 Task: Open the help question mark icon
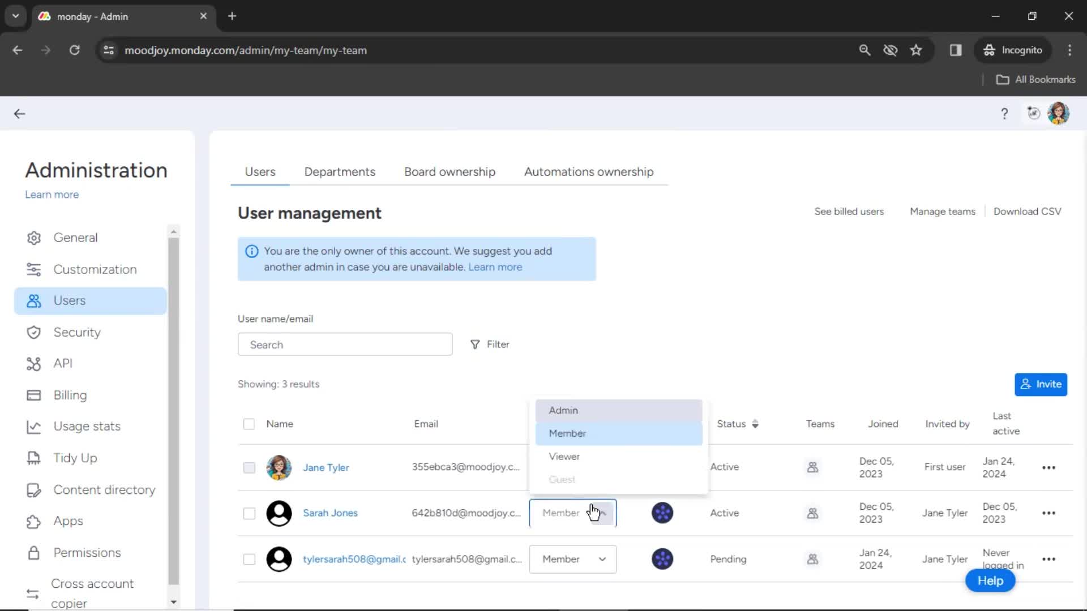coord(1004,114)
